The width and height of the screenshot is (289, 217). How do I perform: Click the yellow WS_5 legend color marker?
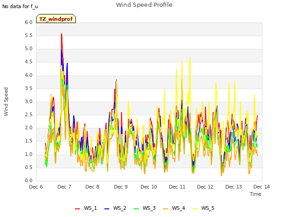click(195, 209)
